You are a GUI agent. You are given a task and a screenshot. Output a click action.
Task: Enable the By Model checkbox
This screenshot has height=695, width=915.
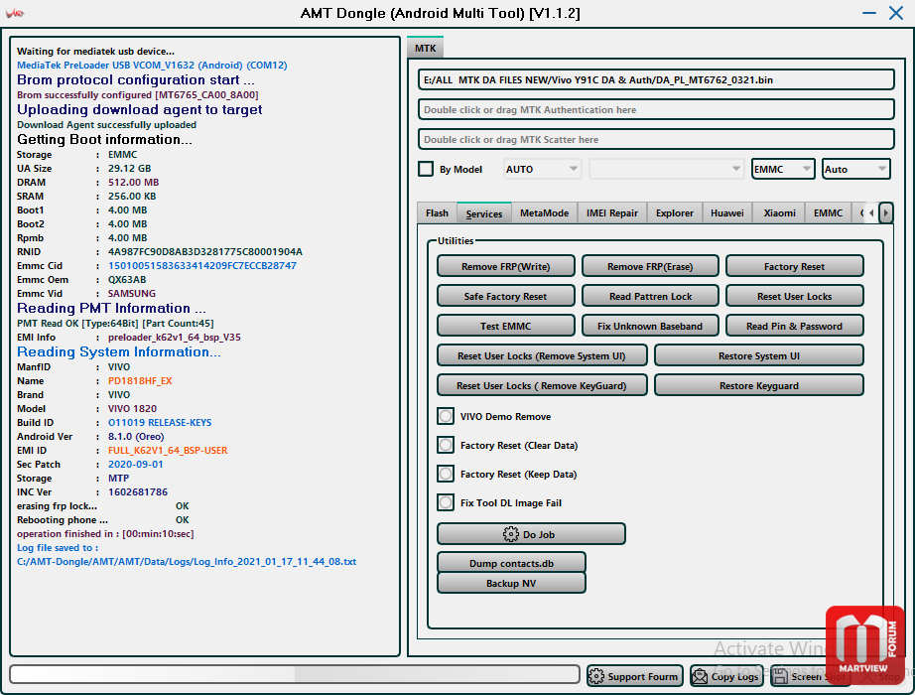point(426,169)
